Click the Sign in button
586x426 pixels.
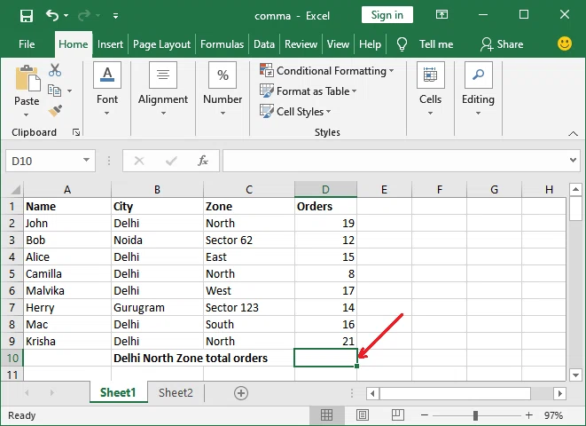point(387,15)
